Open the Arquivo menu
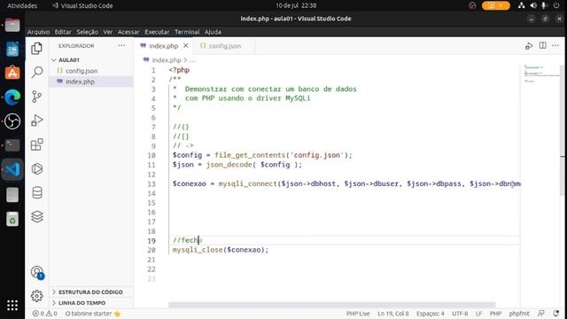Viewport: 567px width, 319px height. tap(38, 32)
